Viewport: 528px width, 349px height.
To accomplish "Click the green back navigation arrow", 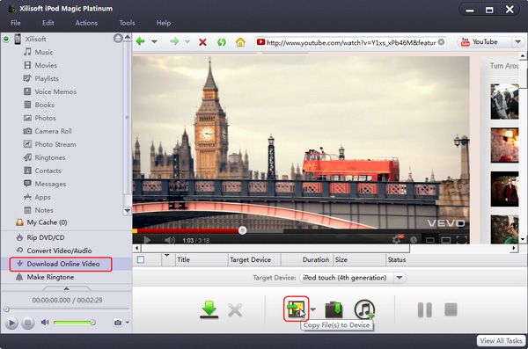I will click(141, 41).
